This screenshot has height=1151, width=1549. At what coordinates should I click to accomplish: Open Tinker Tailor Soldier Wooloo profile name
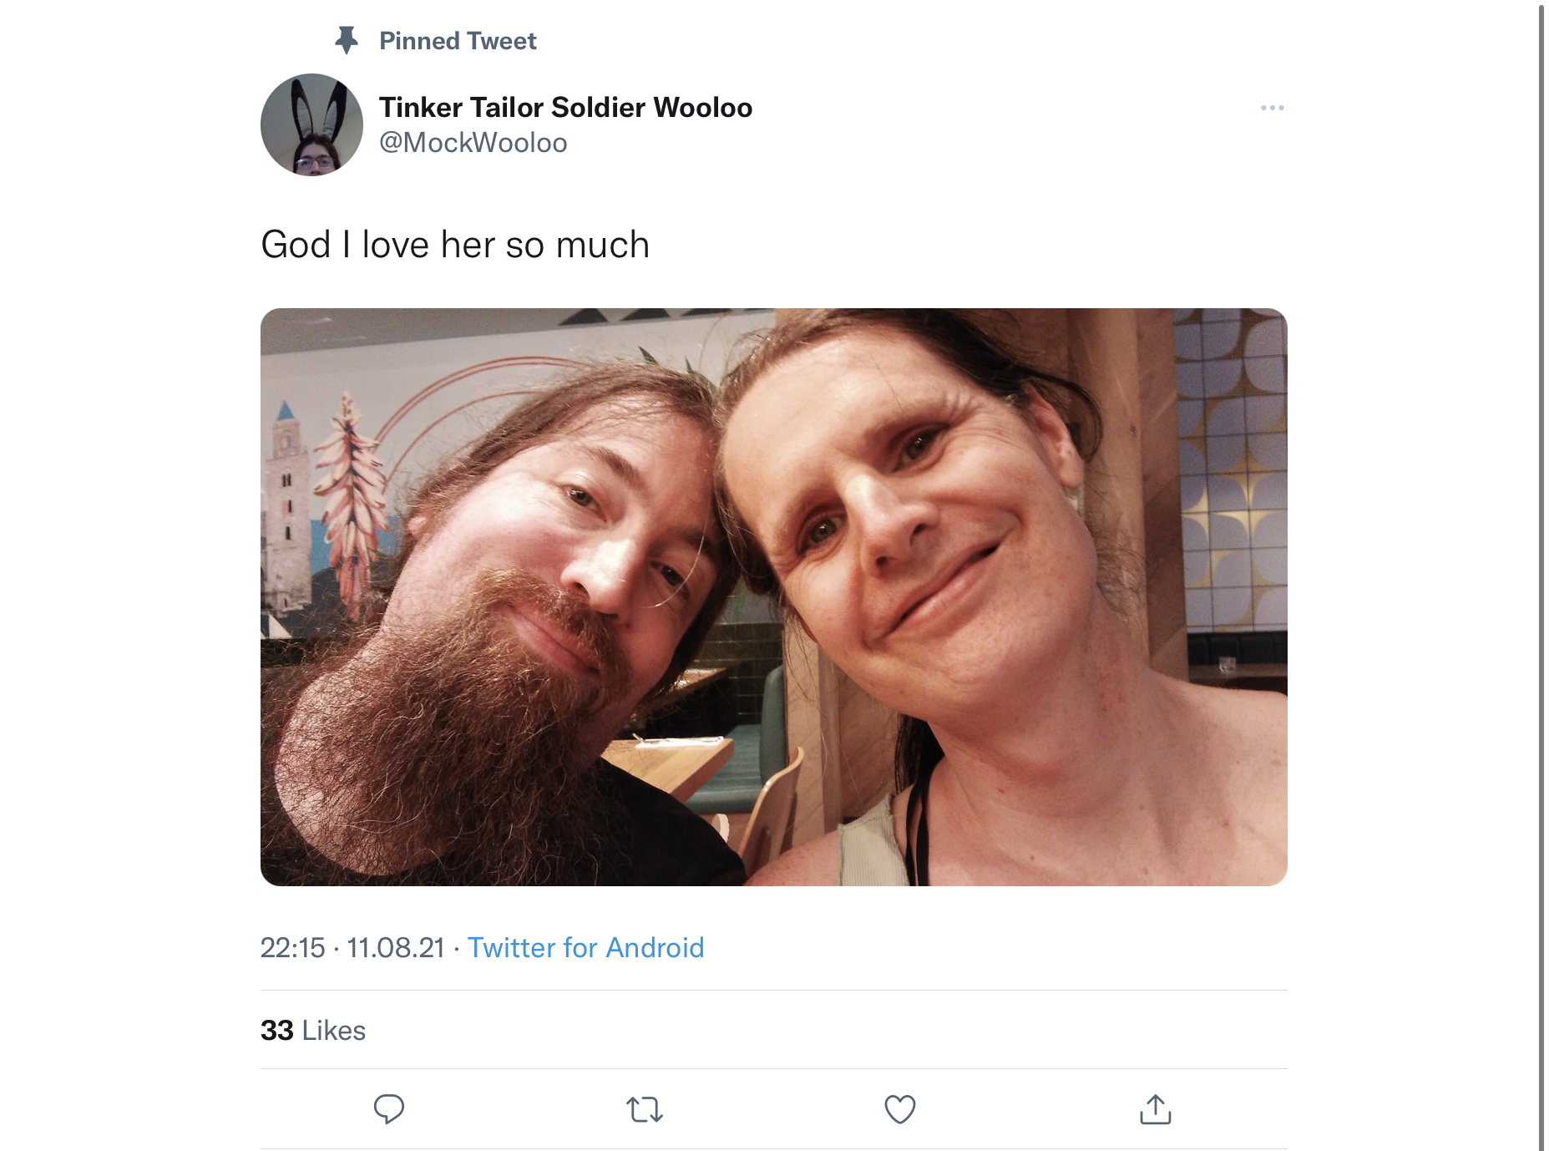(565, 107)
